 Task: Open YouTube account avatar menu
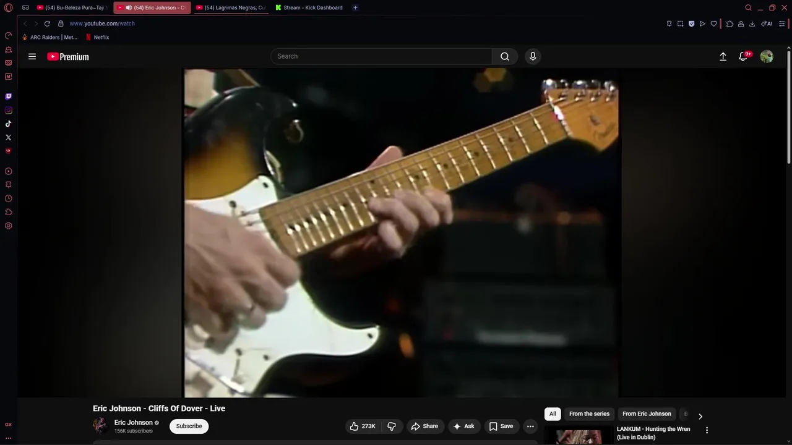pos(767,56)
